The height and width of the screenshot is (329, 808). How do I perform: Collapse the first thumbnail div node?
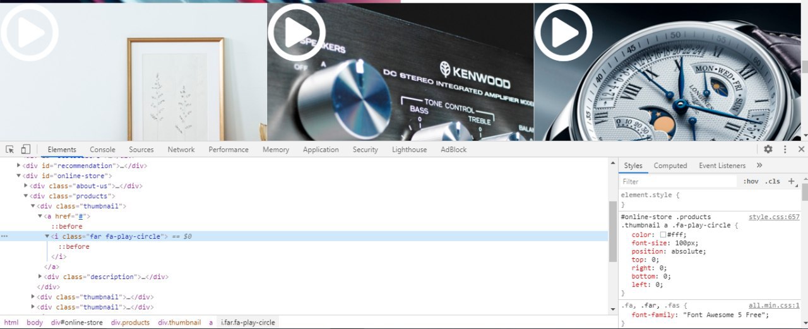click(33, 206)
